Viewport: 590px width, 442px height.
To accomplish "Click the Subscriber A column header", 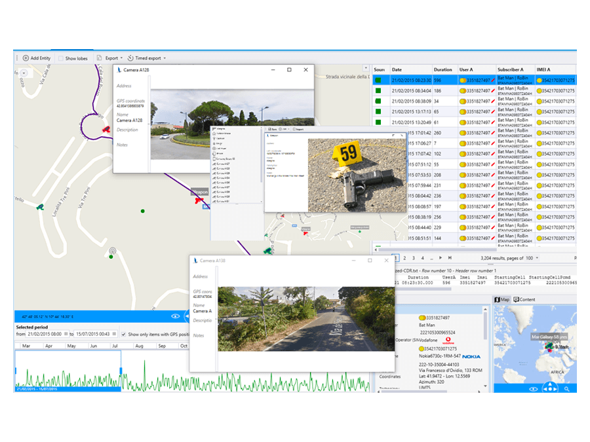I will tap(515, 69).
